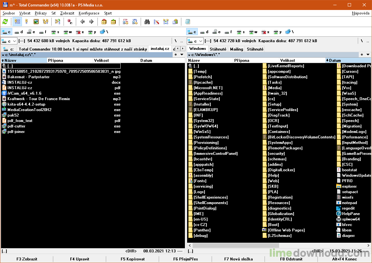Open the Konfigurace menu
This screenshot has width=372, height=263.
click(89, 13)
